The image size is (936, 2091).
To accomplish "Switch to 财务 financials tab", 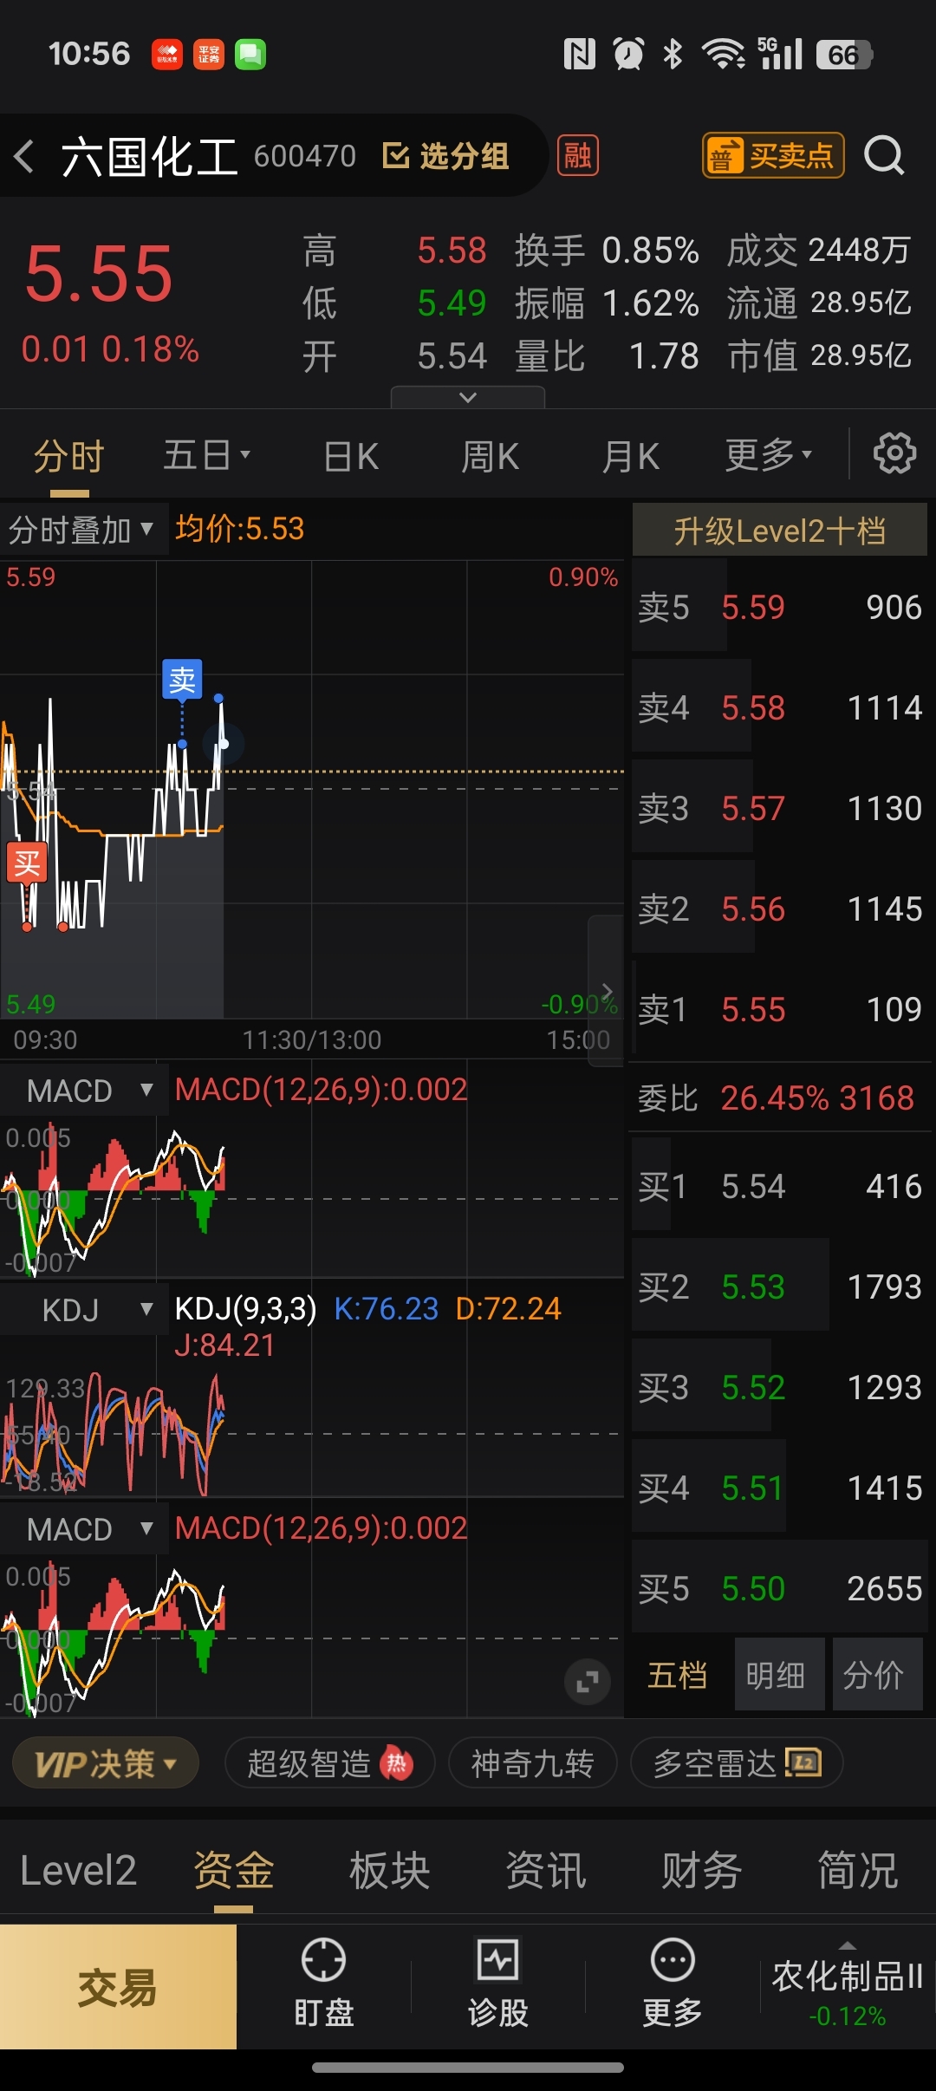I will point(702,1871).
